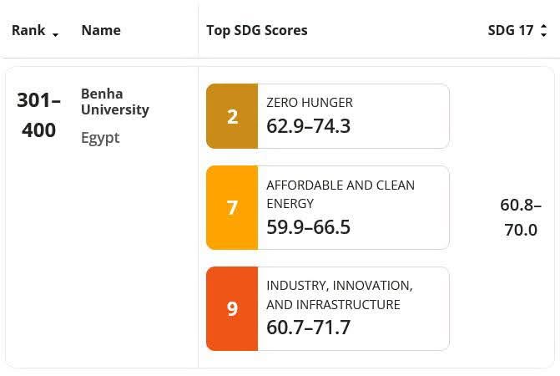
Task: Open the Benha University link
Action: [x=115, y=102]
